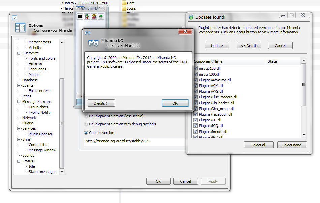Open the Miranda main menu hamburger button
This screenshot has height=203, width=320.
(x=80, y=17)
